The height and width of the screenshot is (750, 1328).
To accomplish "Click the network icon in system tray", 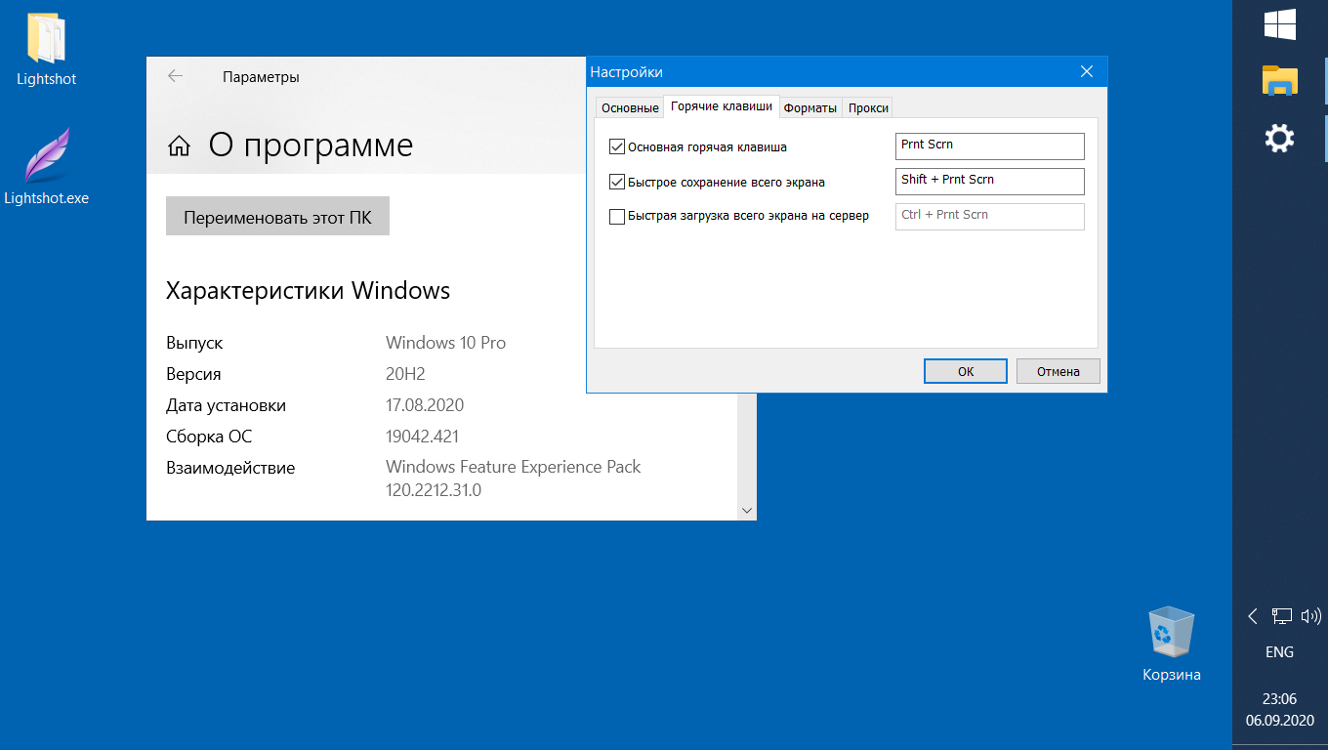I will pos(1281,616).
